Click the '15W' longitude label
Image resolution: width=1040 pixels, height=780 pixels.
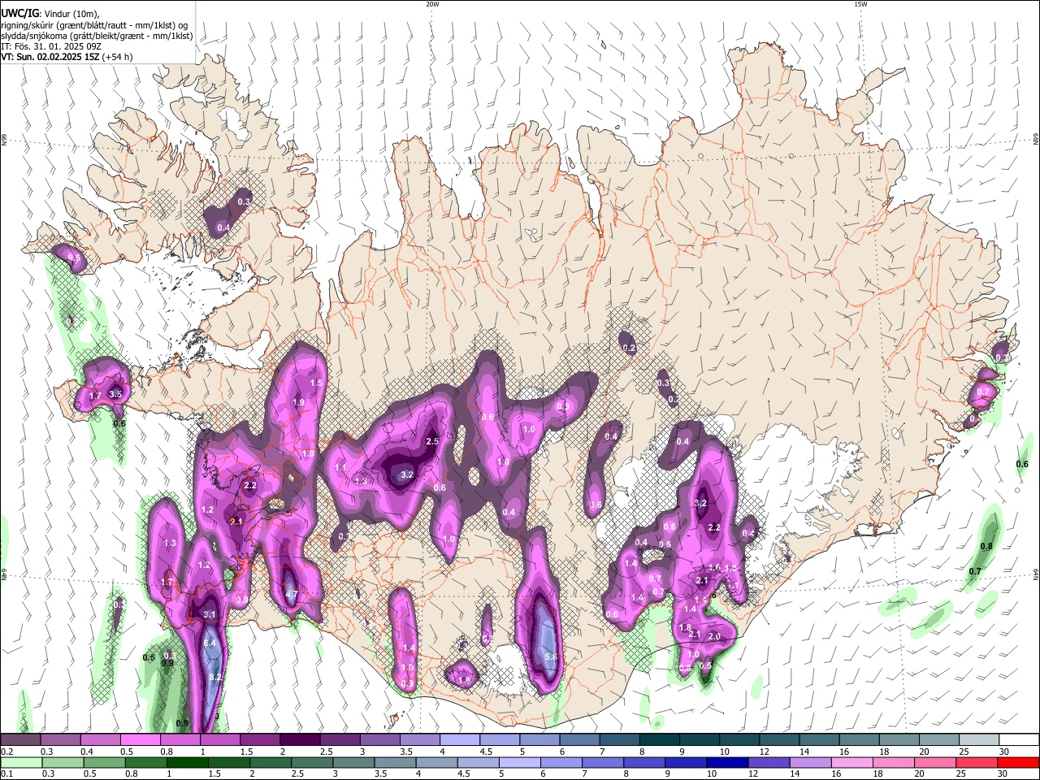pyautogui.click(x=860, y=4)
